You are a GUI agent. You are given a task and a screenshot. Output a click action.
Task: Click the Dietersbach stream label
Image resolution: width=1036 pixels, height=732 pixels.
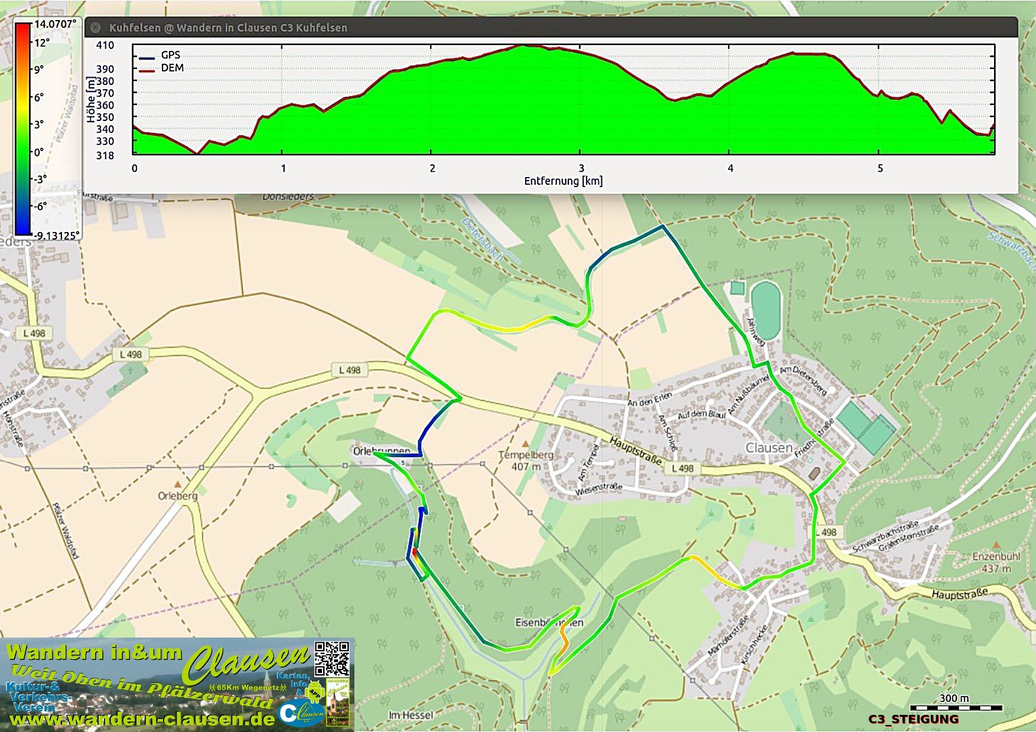click(482, 240)
